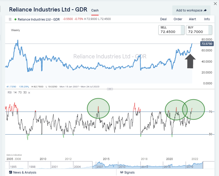This screenshot has width=219, height=176.
Task: Change the Weekly timeframe setting
Action: click(x=15, y=30)
